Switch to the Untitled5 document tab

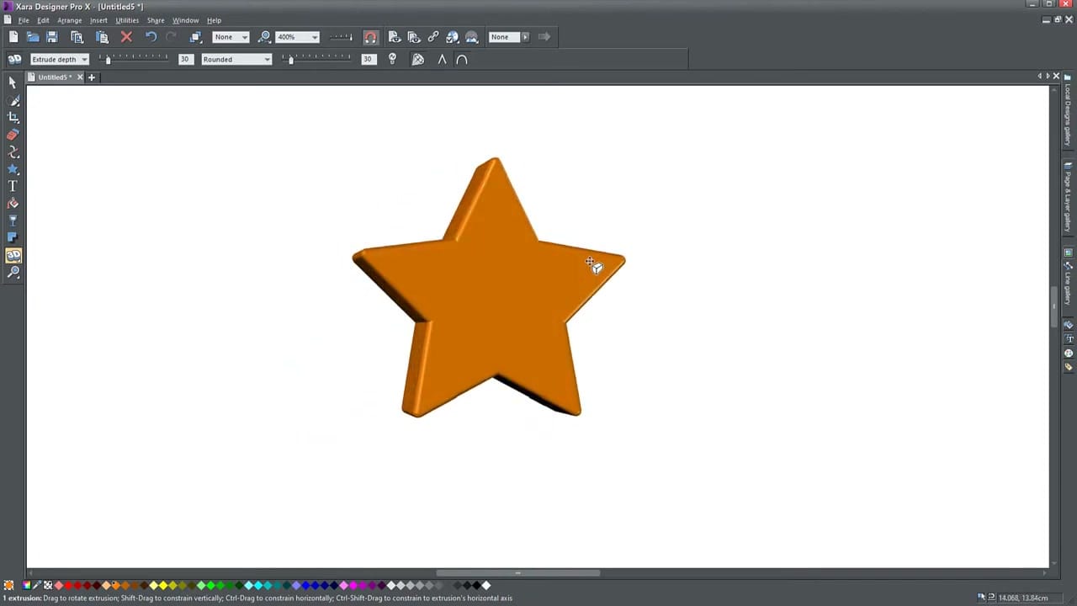point(52,77)
